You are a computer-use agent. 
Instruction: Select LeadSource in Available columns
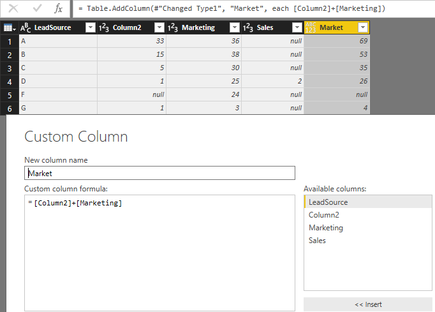point(368,202)
